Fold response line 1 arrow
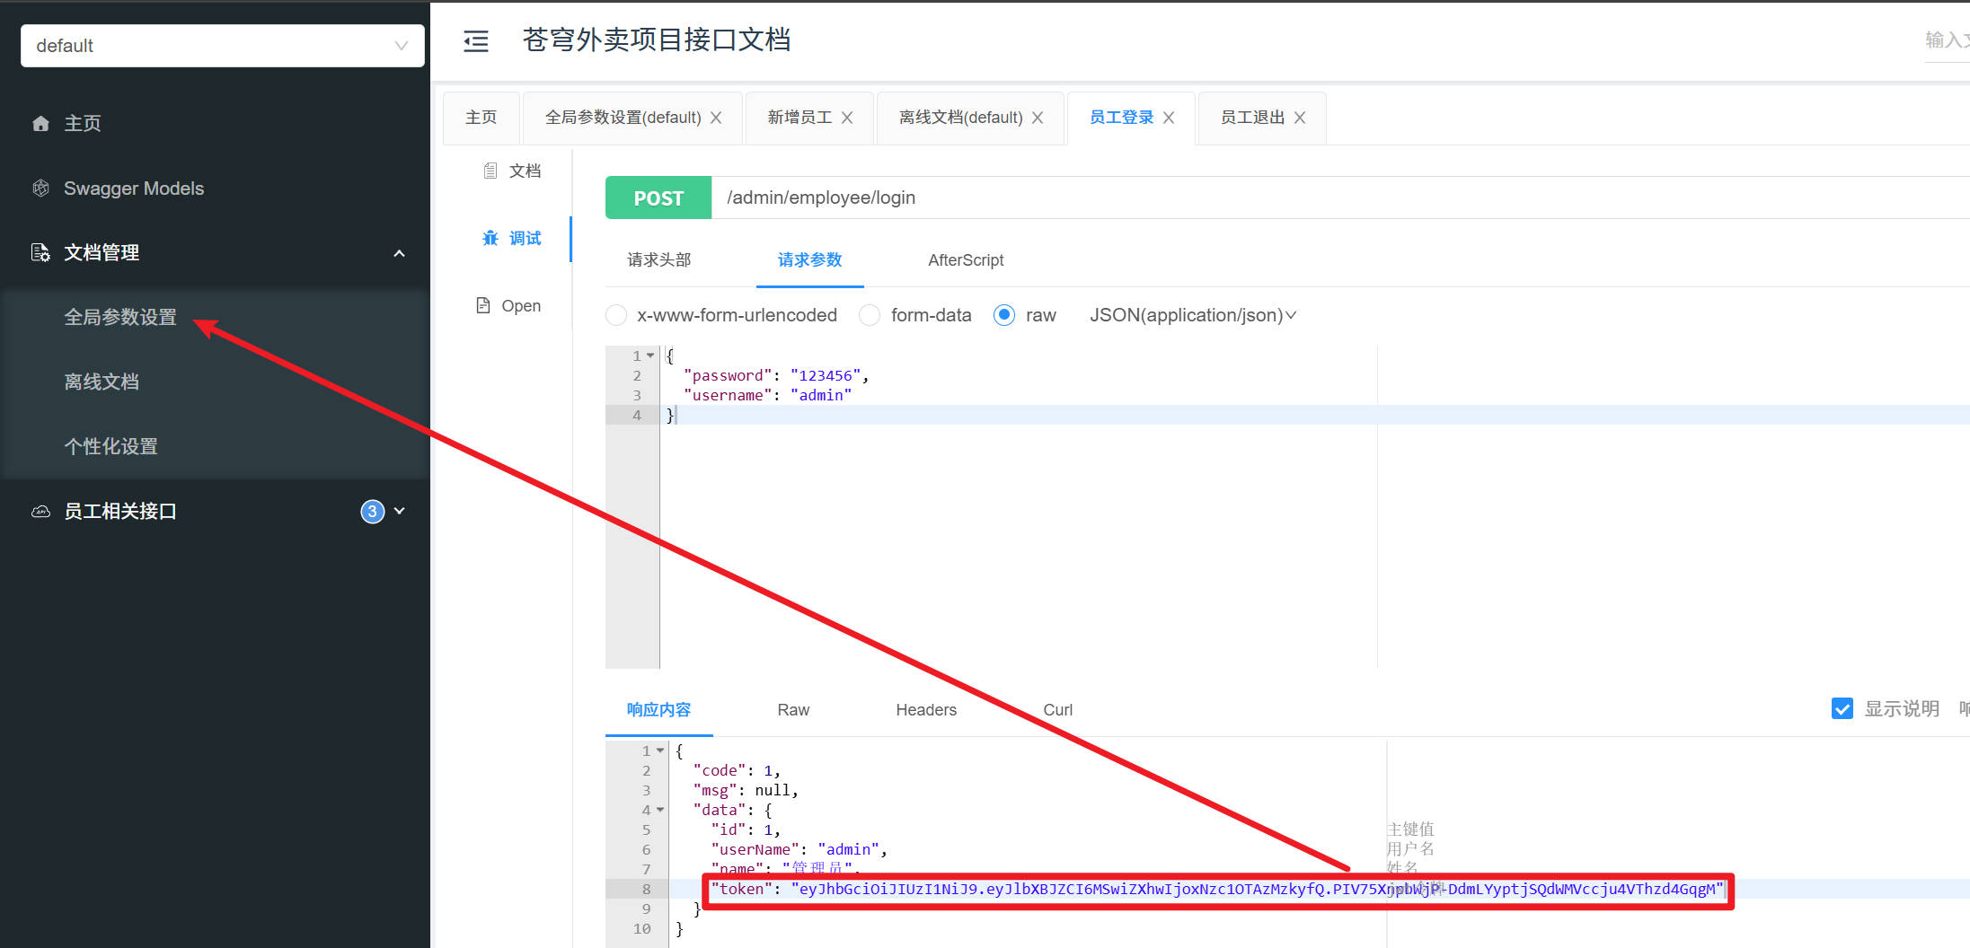This screenshot has width=1970, height=948. [660, 750]
